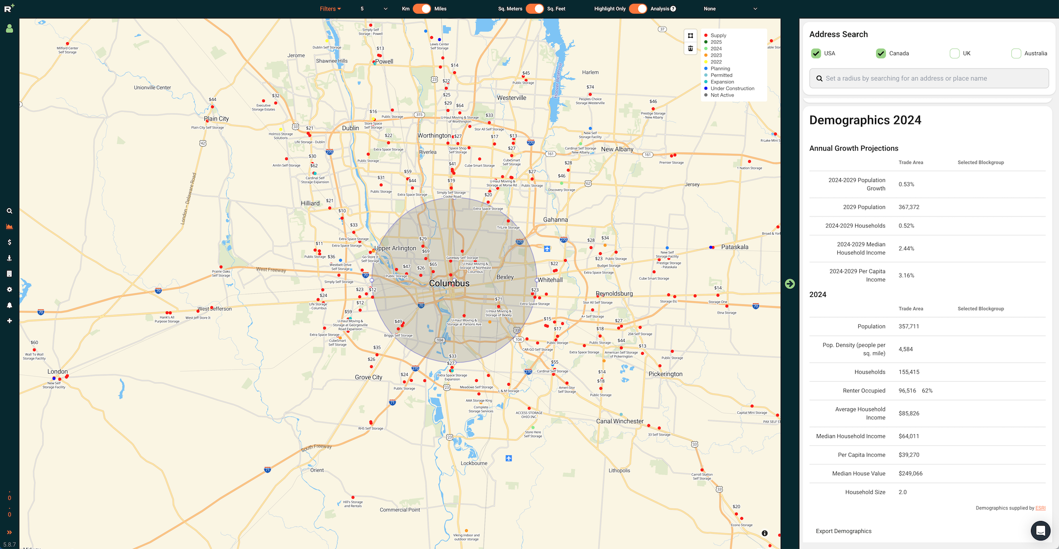Viewport: 1059px width, 549px height.
Task: Click the Grove City label on map
Action: point(369,377)
